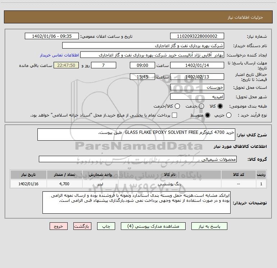Click the چاپ print button
This screenshot has width=277, height=268.
coord(106,226)
